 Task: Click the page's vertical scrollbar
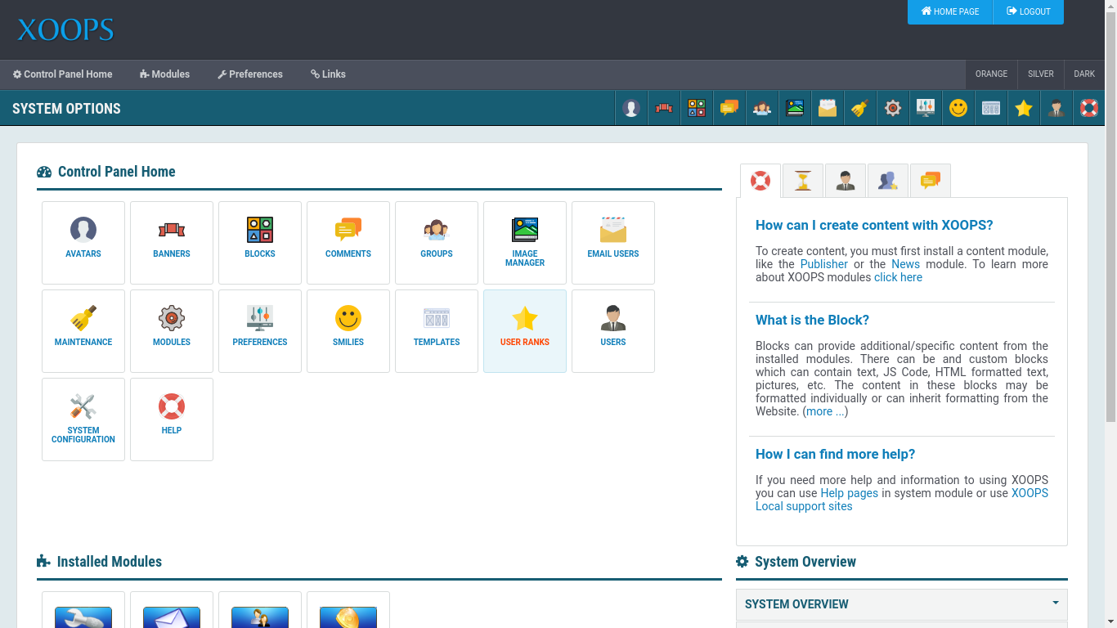[x=1110, y=245]
